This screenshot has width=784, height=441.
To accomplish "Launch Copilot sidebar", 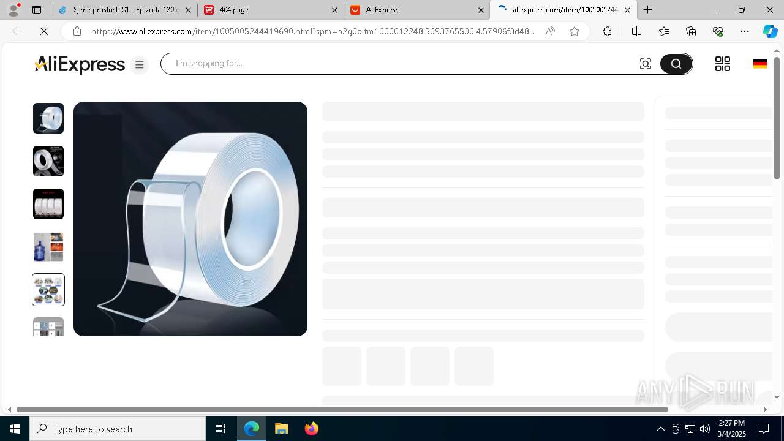I will pos(770,31).
